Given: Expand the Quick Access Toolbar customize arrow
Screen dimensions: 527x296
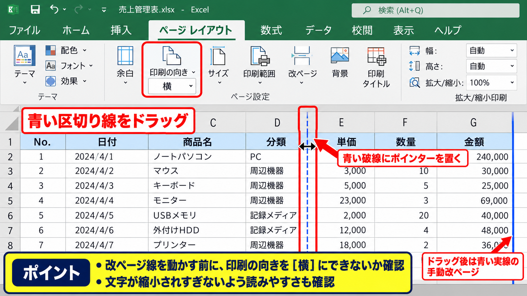Looking at the screenshot, I should tap(104, 10).
